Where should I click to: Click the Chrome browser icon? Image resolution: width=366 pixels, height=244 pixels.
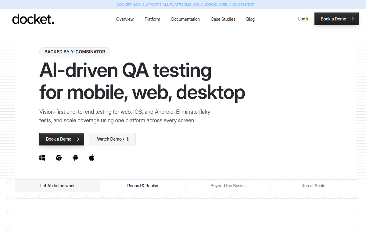tap(59, 158)
